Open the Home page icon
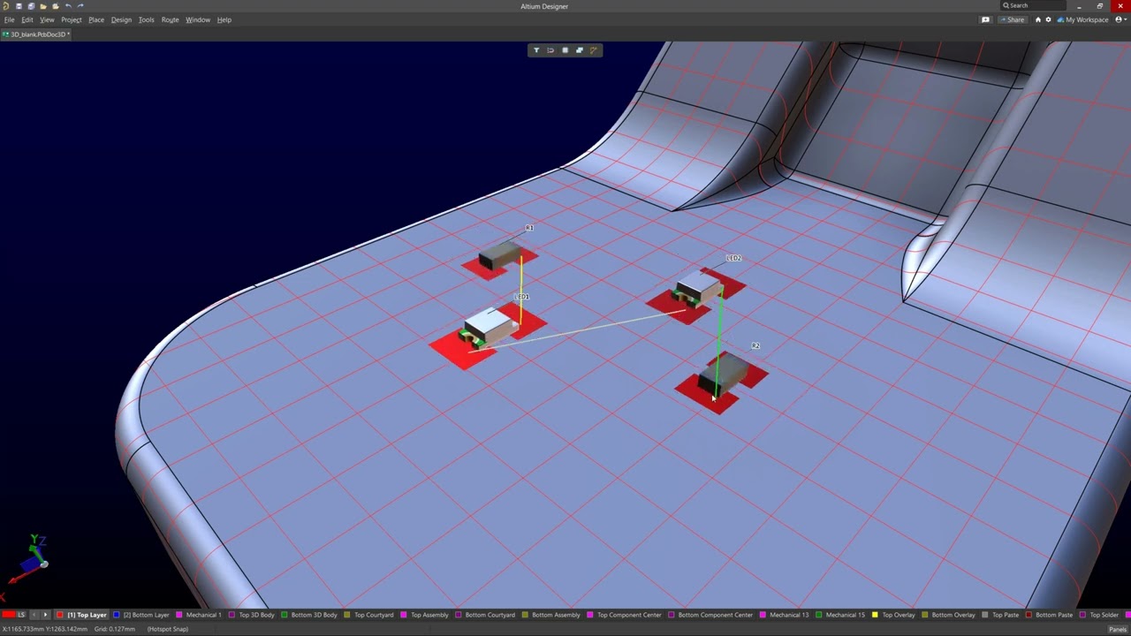 1037,19
